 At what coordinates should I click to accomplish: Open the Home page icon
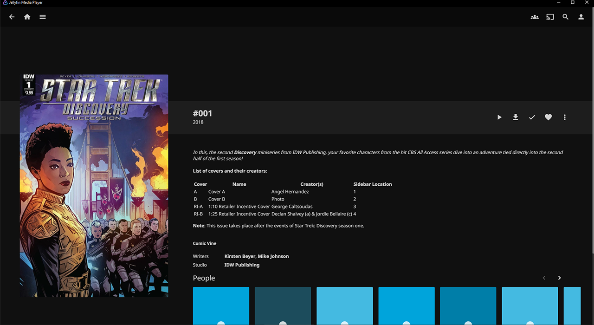[x=27, y=17]
